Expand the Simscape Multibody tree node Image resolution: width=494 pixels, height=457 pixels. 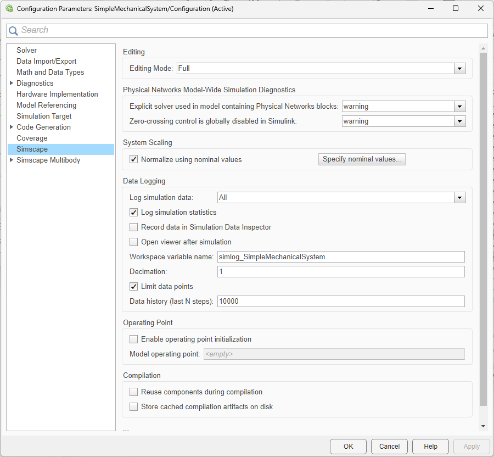click(12, 160)
